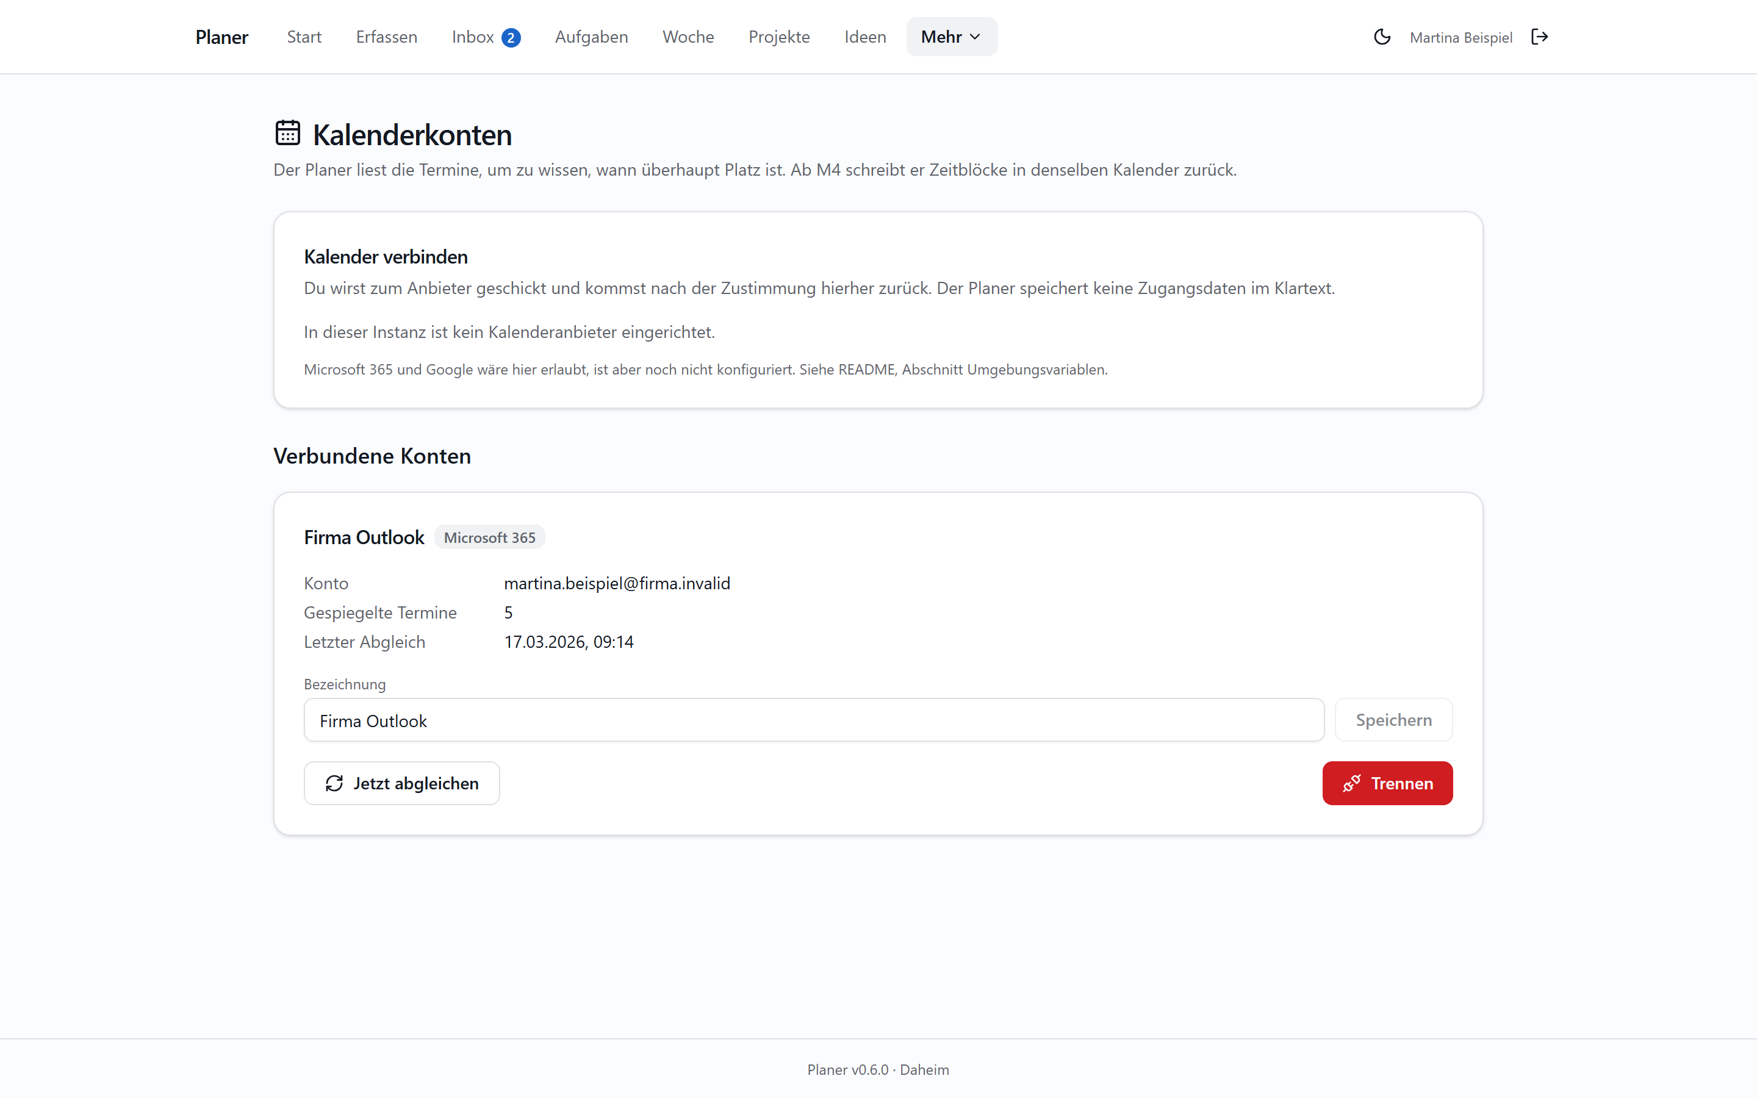Open the Woche view
The width and height of the screenshot is (1757, 1098).
point(688,37)
